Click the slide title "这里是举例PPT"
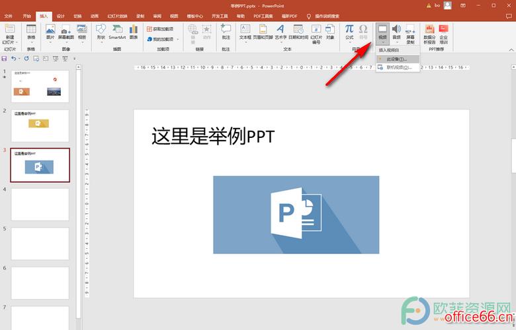The width and height of the screenshot is (516, 330). pyautogui.click(x=213, y=136)
